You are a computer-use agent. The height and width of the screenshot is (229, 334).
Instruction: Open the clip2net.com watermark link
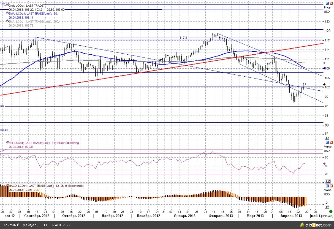[317, 225]
